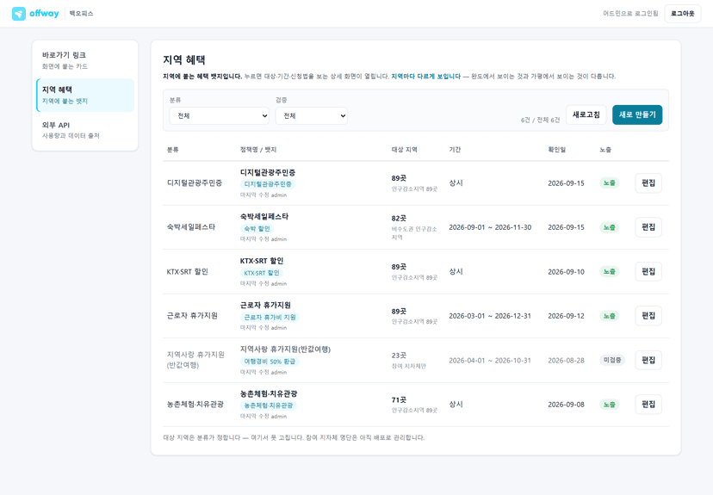This screenshot has height=495, width=713.
Task: Click the 숙박 할인 badge
Action: click(257, 229)
